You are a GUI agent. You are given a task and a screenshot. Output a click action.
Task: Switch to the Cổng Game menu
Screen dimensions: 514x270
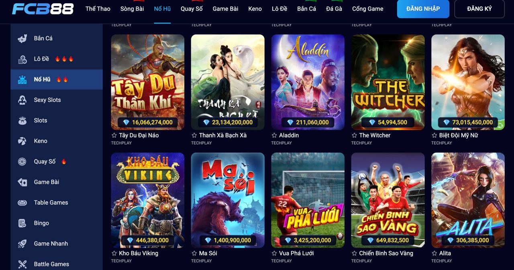[367, 8]
